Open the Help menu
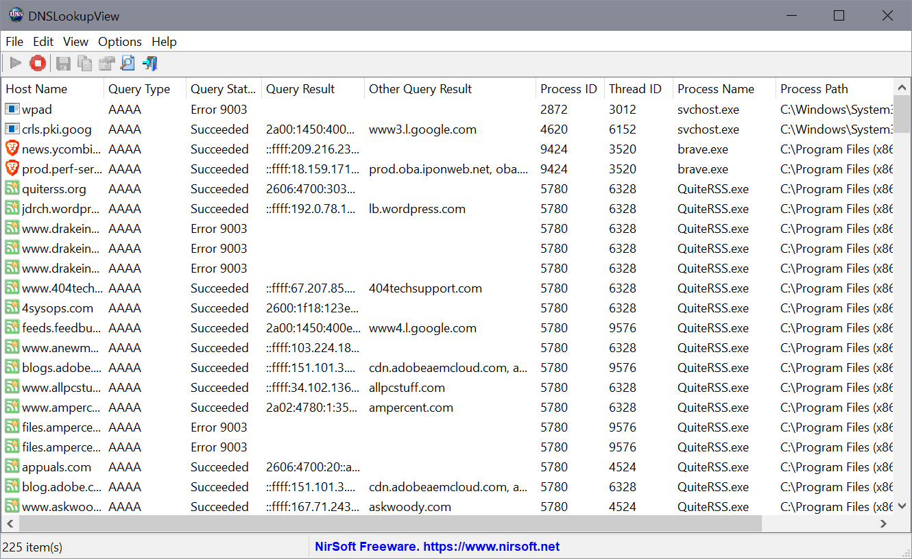The image size is (912, 559). [164, 42]
